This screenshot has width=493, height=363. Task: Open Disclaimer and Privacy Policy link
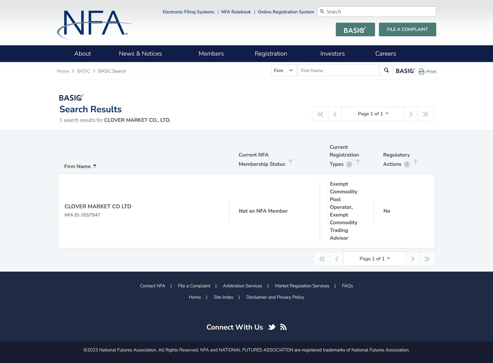click(275, 297)
